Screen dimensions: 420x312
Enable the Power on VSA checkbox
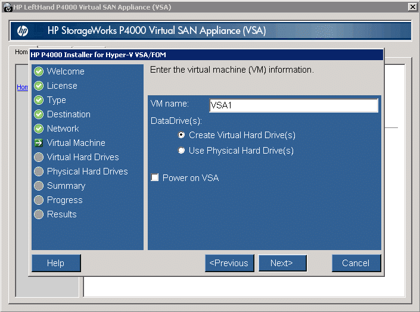[x=155, y=177]
